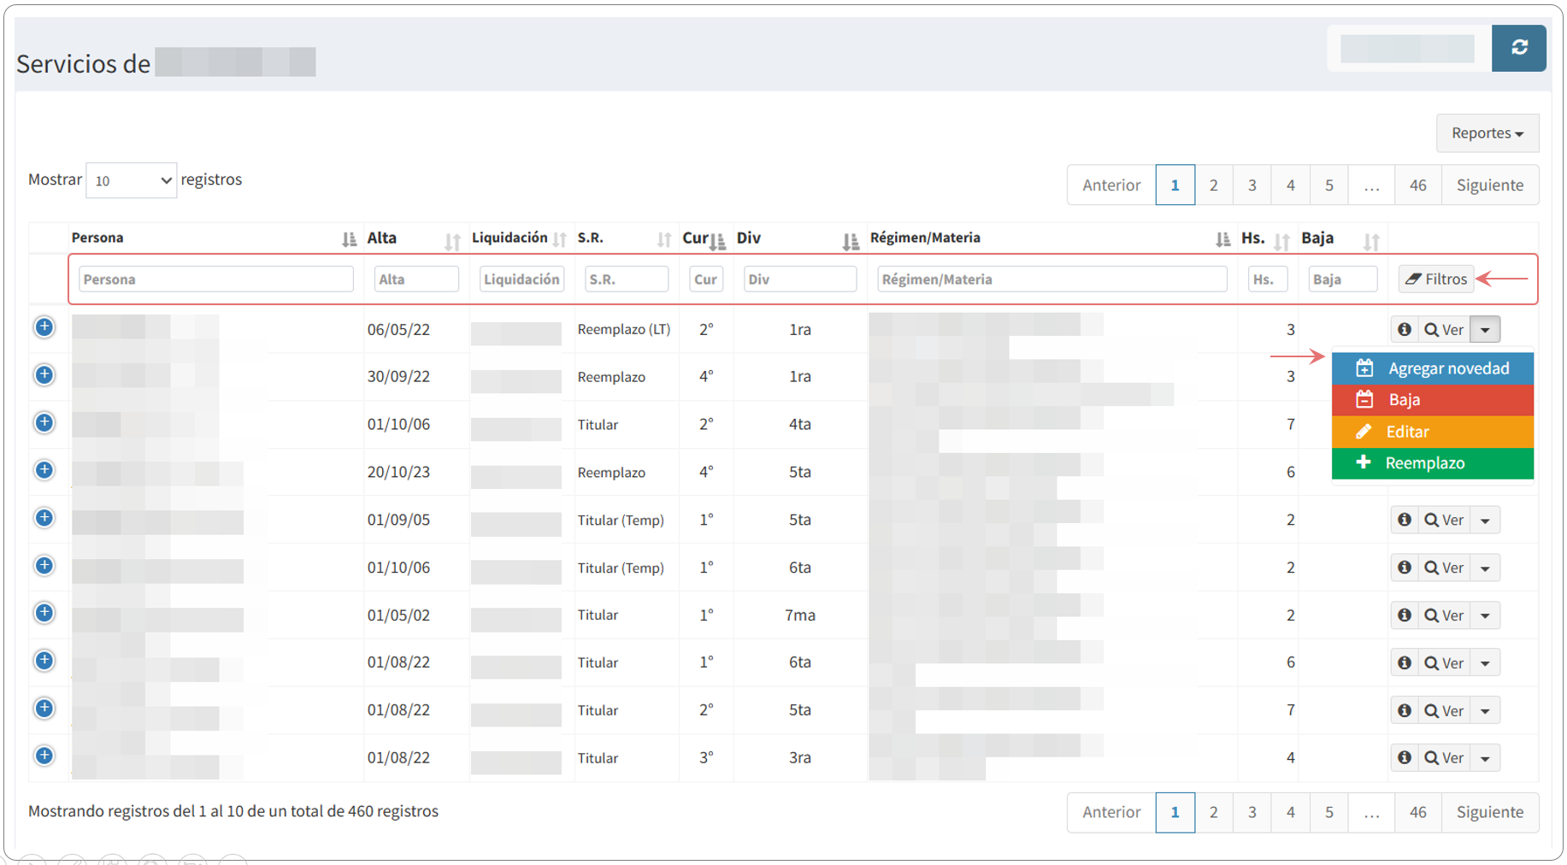Click Ver button in the last row
The image size is (1567, 865).
(1444, 758)
